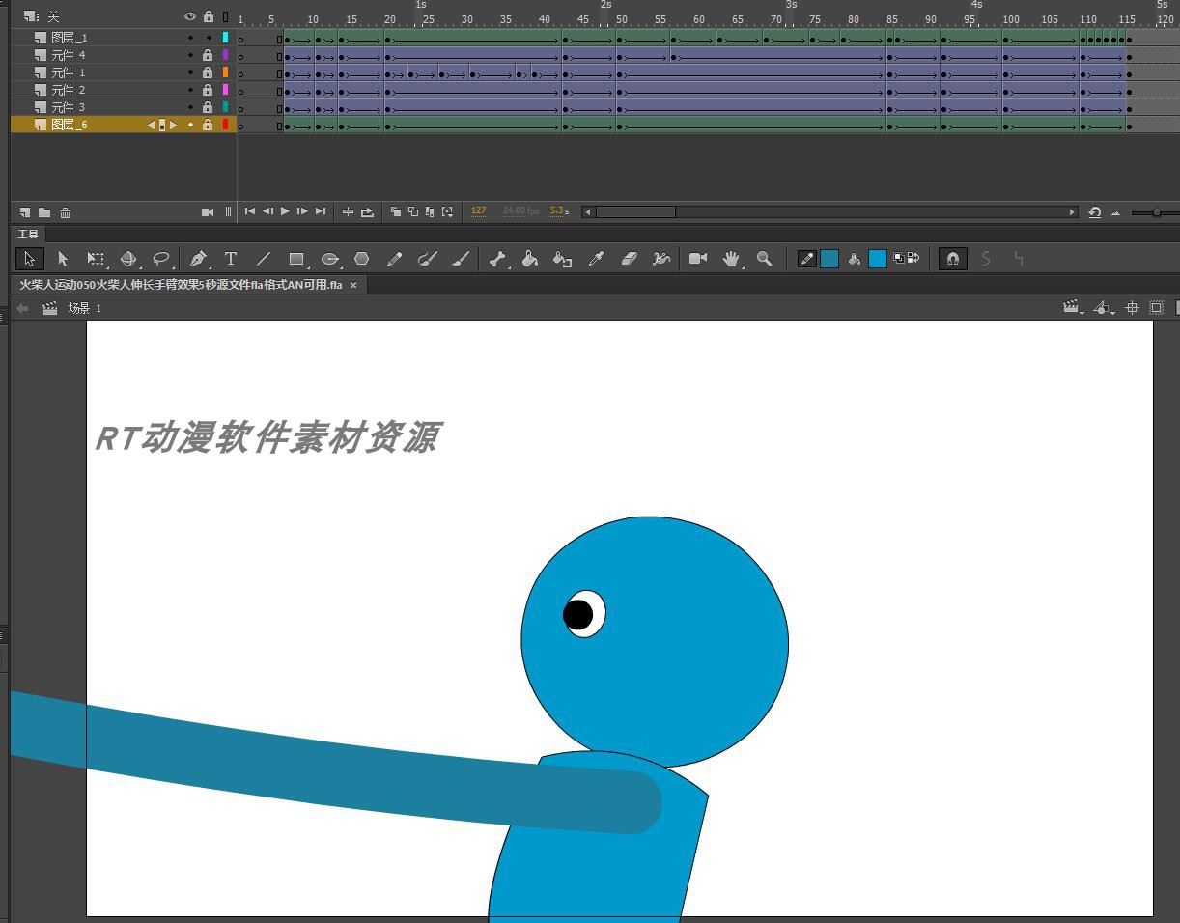Go to first frame

click(x=250, y=211)
